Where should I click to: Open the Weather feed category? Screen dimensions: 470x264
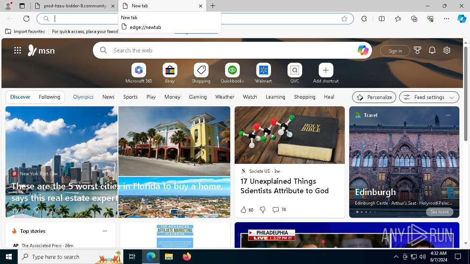(x=225, y=97)
